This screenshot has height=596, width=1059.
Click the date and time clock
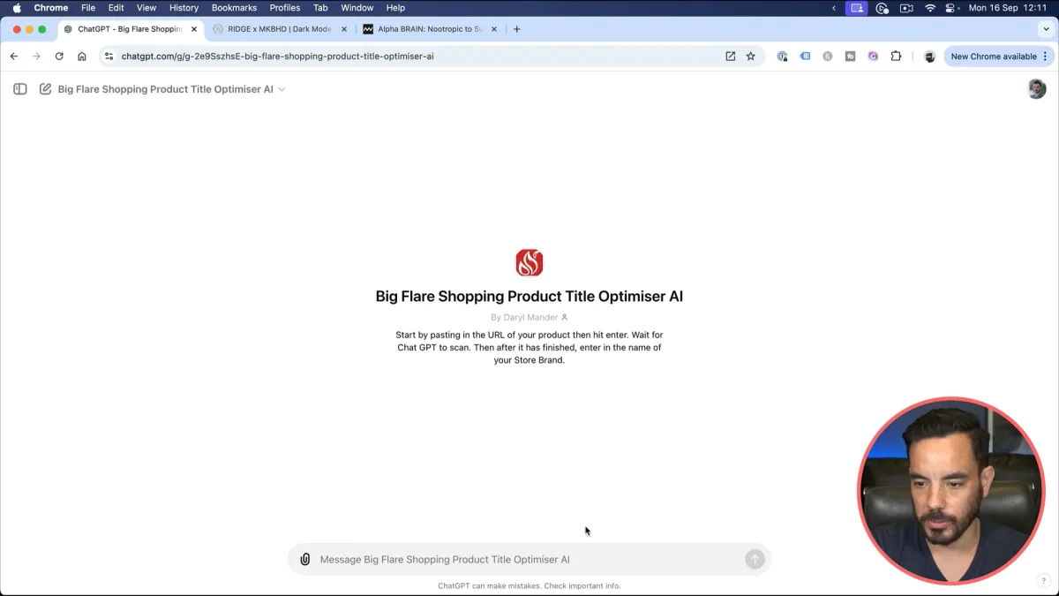click(x=1008, y=8)
